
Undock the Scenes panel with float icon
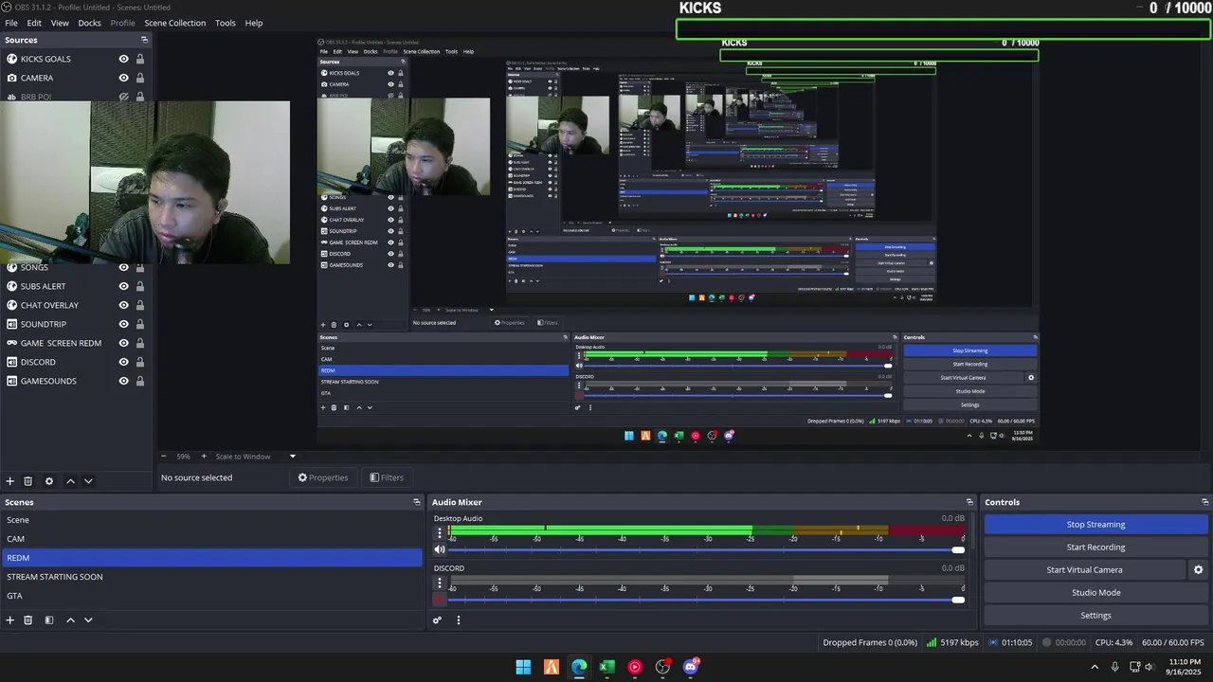coord(416,502)
